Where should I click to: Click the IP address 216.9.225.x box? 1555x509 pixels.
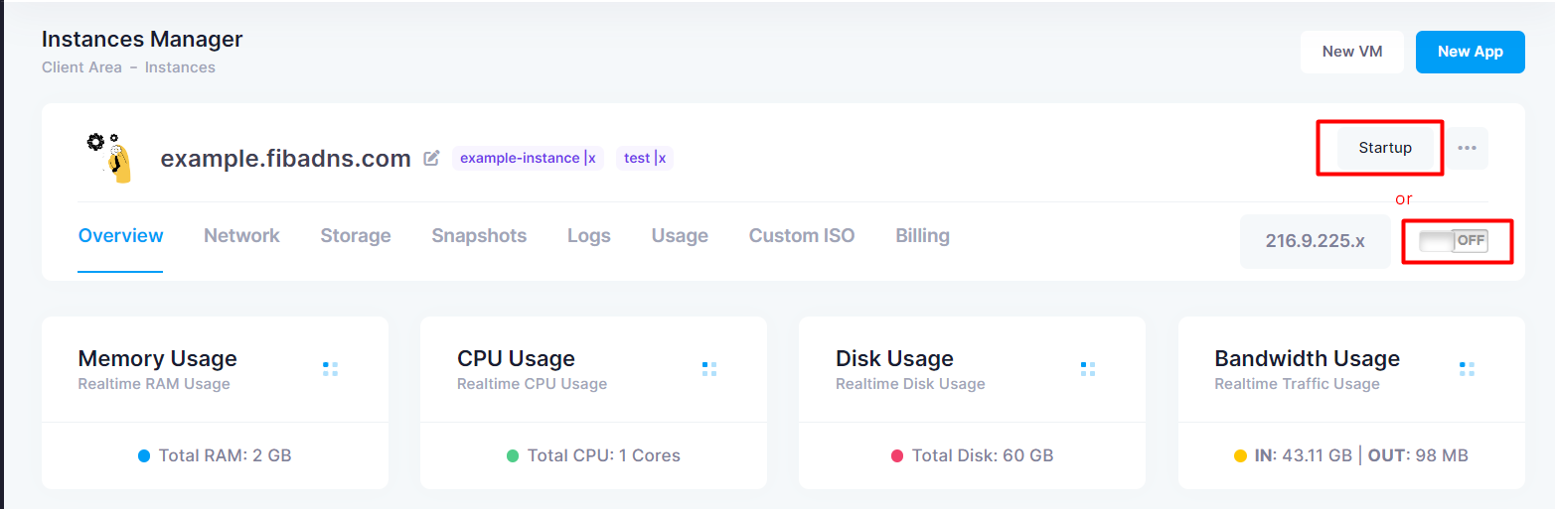pos(1316,241)
